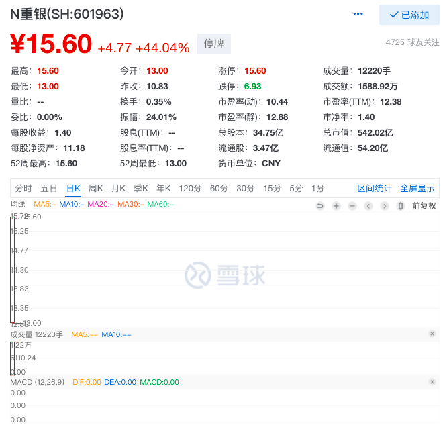This screenshot has width=445, height=441.
Task: Select the 季K chart tab
Action: click(141, 188)
